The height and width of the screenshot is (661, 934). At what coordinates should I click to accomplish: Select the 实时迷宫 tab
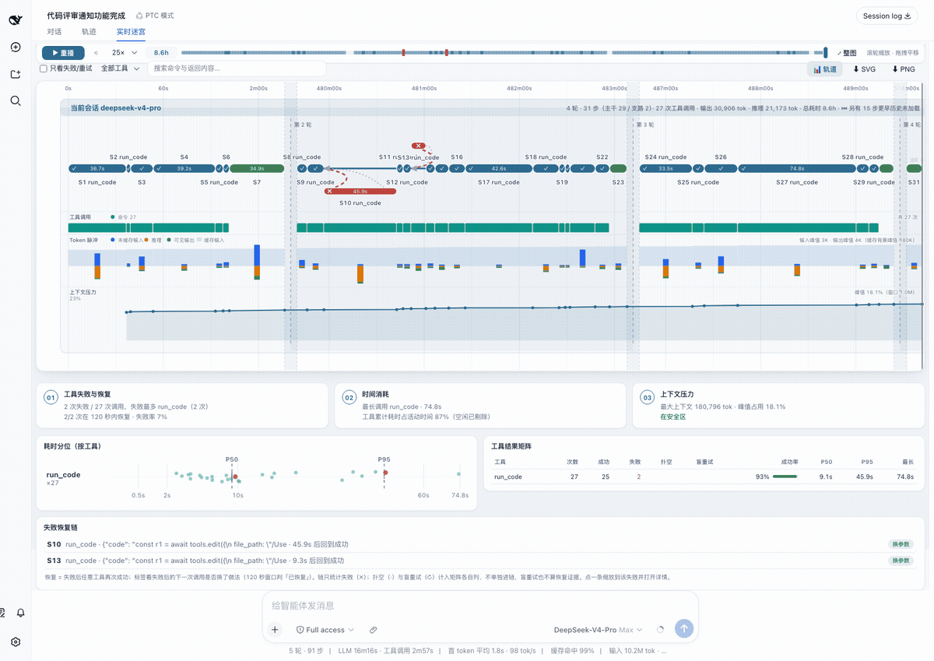[131, 32]
